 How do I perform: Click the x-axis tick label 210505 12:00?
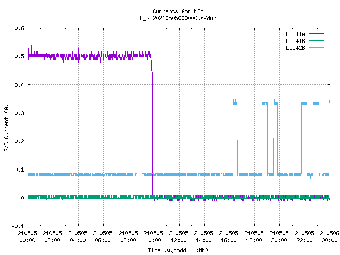178,237
